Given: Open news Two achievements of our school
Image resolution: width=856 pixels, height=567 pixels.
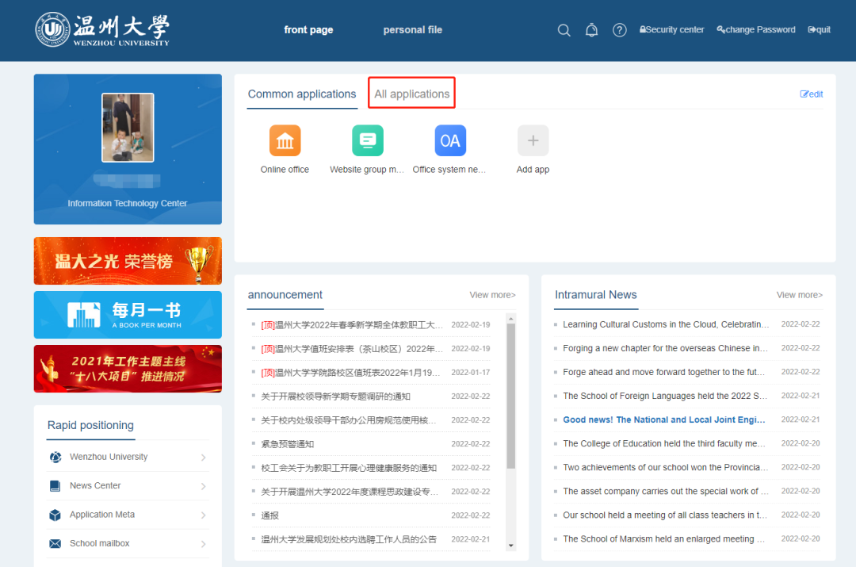Looking at the screenshot, I should (666, 468).
